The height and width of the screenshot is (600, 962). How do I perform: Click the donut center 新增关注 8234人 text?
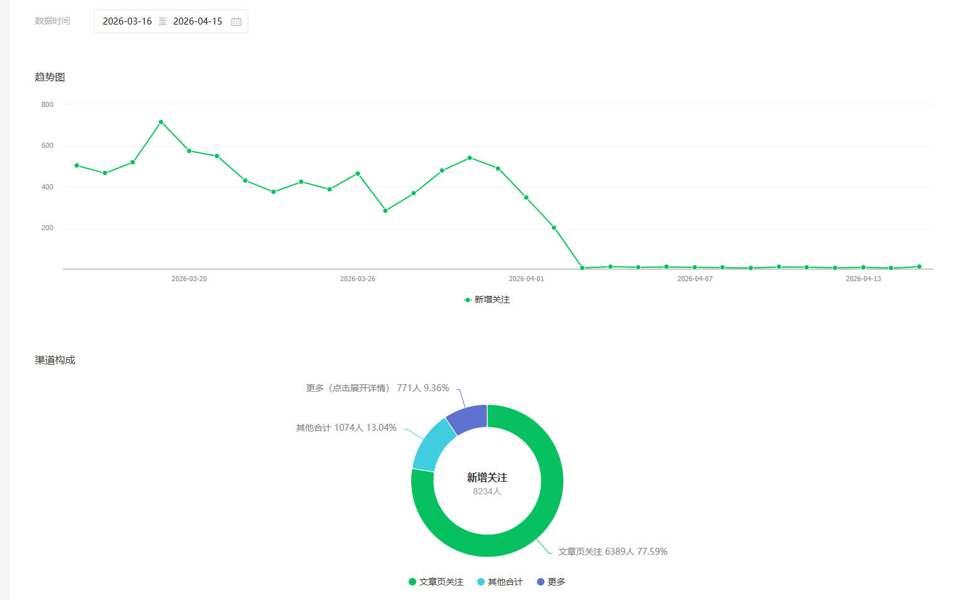(x=487, y=484)
